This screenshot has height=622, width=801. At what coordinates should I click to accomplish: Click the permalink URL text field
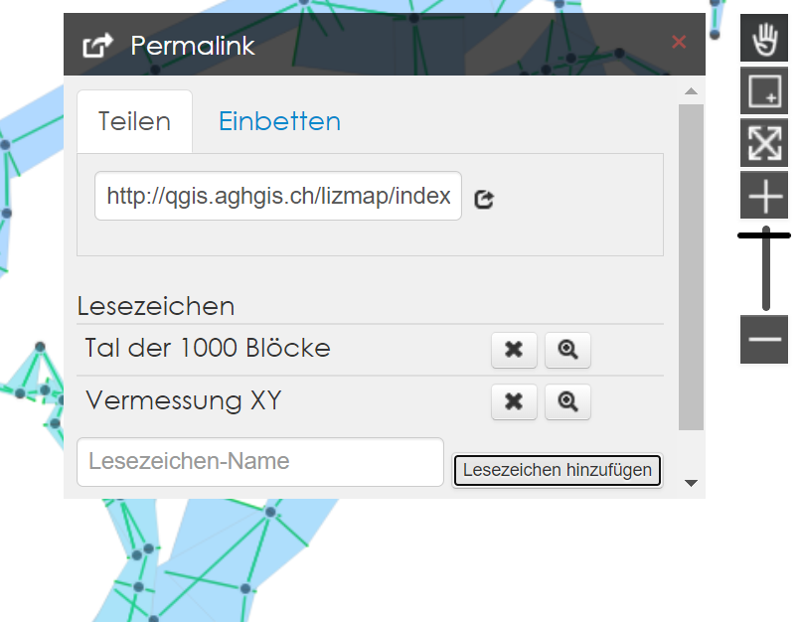(278, 197)
